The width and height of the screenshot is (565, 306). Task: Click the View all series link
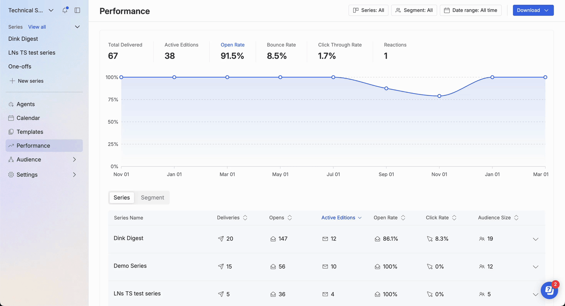coord(37,27)
